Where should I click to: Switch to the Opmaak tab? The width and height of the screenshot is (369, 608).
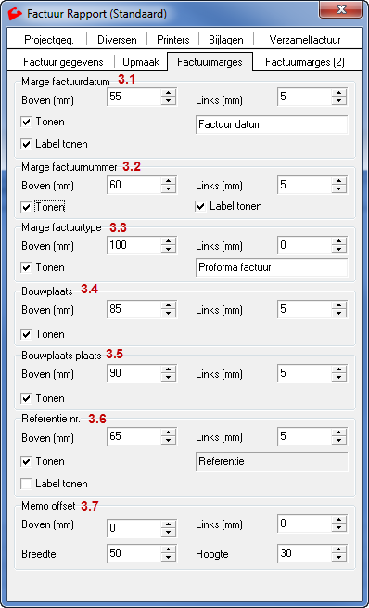point(141,62)
